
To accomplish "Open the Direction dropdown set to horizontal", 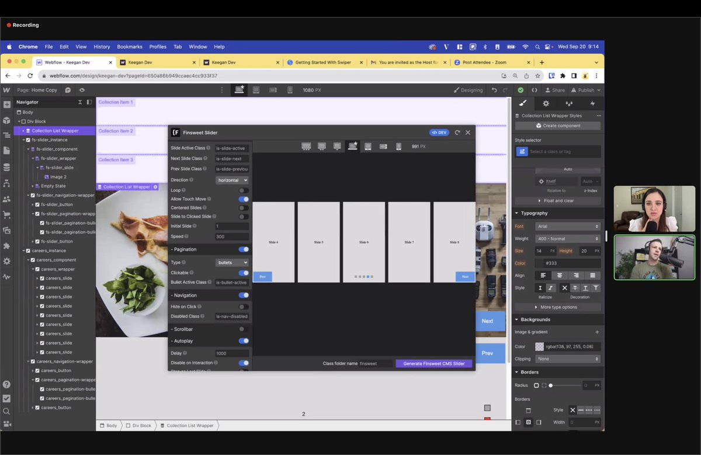I will tap(232, 179).
